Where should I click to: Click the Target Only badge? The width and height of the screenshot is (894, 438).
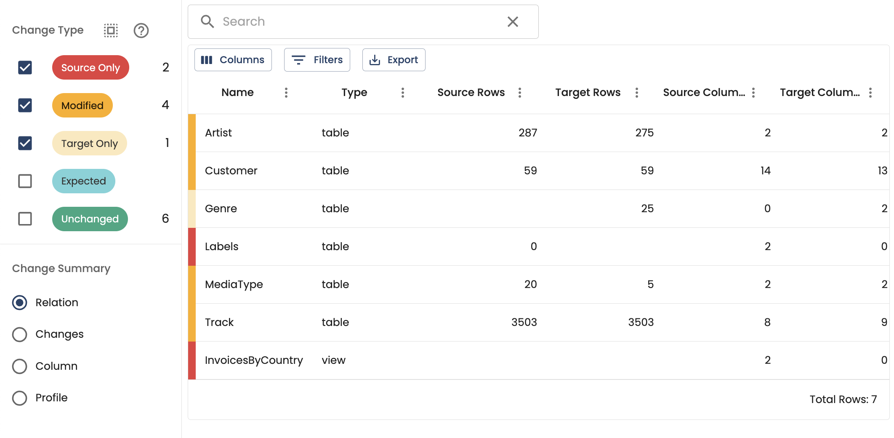[90, 143]
